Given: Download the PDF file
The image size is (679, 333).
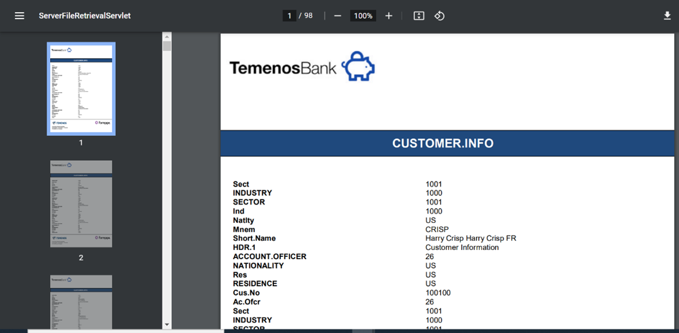Looking at the screenshot, I should click(x=667, y=16).
